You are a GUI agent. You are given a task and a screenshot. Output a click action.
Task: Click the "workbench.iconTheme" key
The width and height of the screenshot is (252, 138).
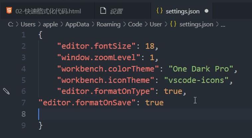tap(106, 80)
